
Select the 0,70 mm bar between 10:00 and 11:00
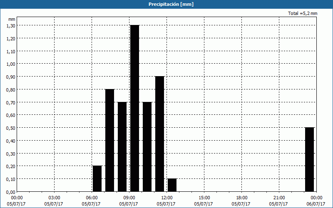(x=147, y=147)
